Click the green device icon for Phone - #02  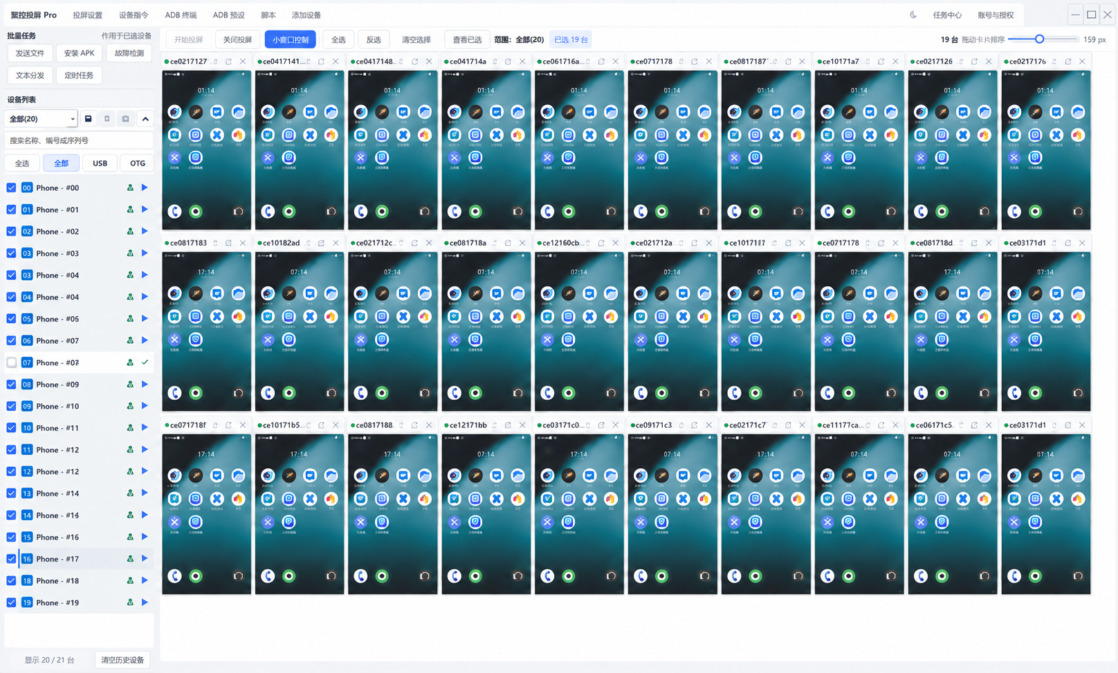click(130, 232)
